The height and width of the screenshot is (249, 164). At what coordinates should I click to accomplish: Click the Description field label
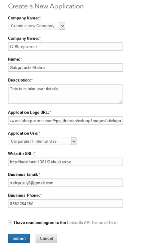(x=19, y=80)
